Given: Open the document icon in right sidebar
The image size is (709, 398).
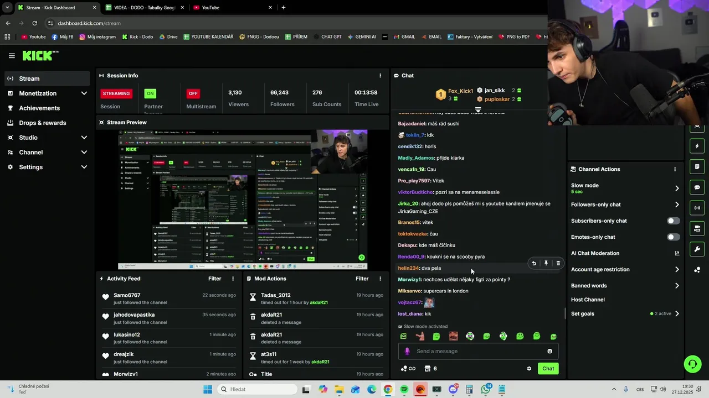Looking at the screenshot, I should tap(697, 167).
